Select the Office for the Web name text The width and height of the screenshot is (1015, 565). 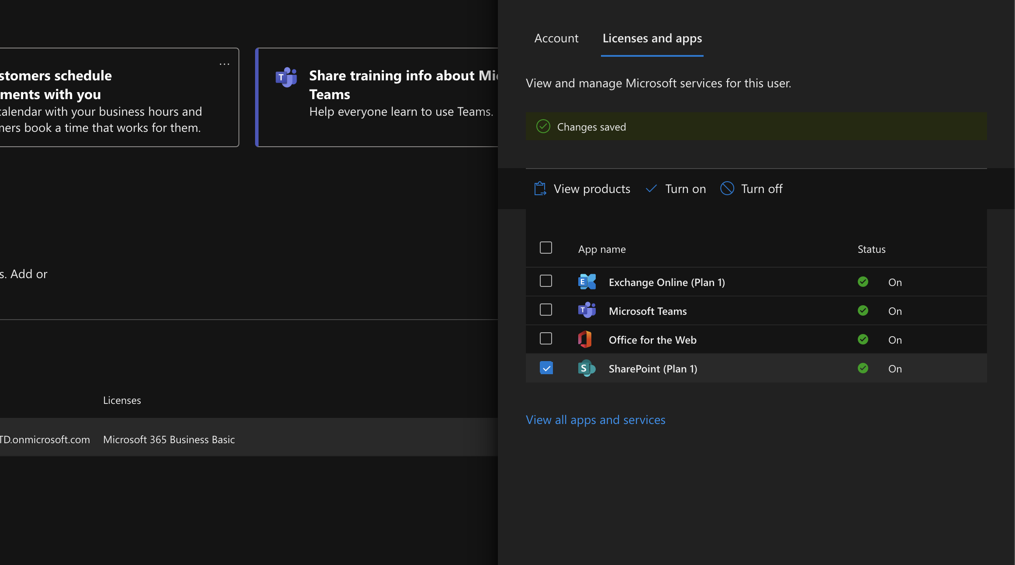click(652, 340)
